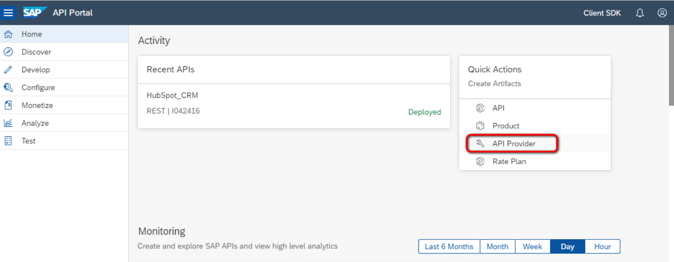Screen dimensions: 674x262
Task: Select the Hour monitoring interval
Action: (602, 246)
